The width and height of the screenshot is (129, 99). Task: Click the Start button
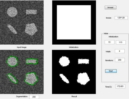click(111, 71)
